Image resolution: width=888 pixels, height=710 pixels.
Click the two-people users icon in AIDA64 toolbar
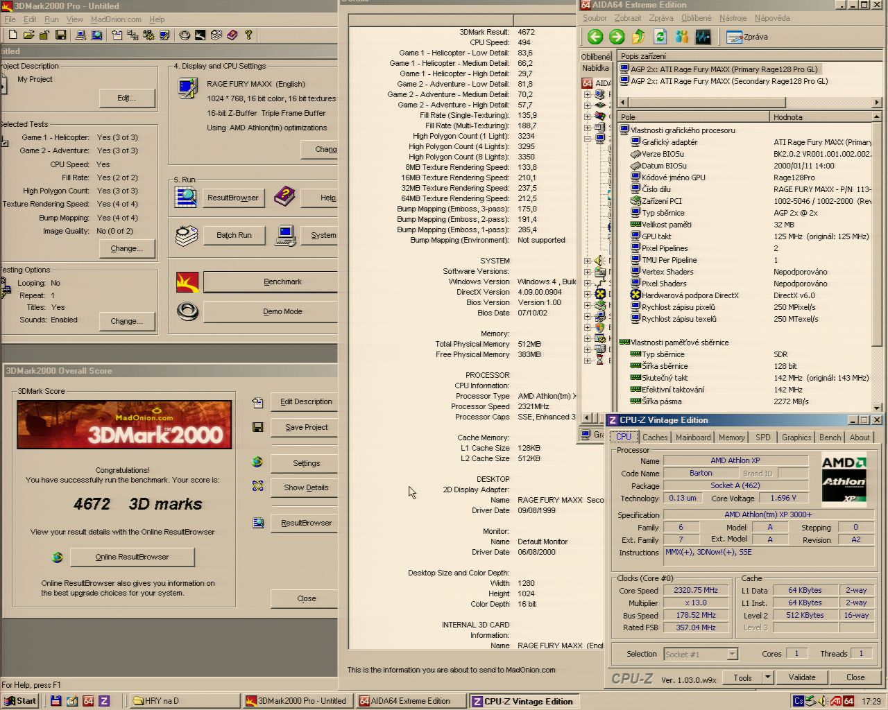click(681, 37)
